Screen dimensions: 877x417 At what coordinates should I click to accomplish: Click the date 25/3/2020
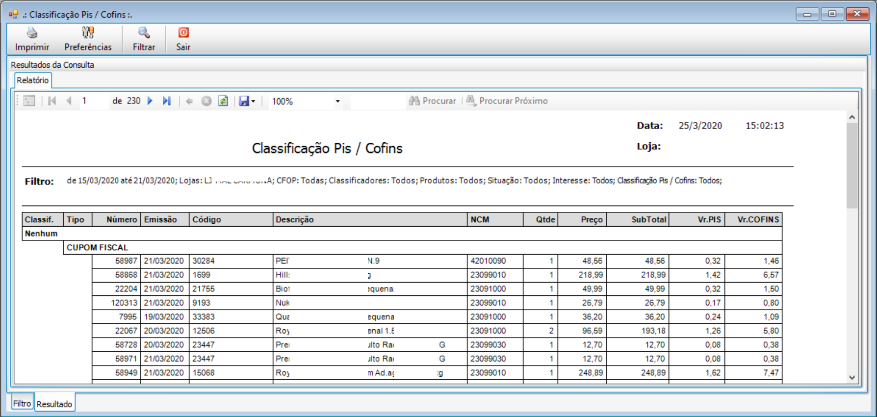[700, 126]
